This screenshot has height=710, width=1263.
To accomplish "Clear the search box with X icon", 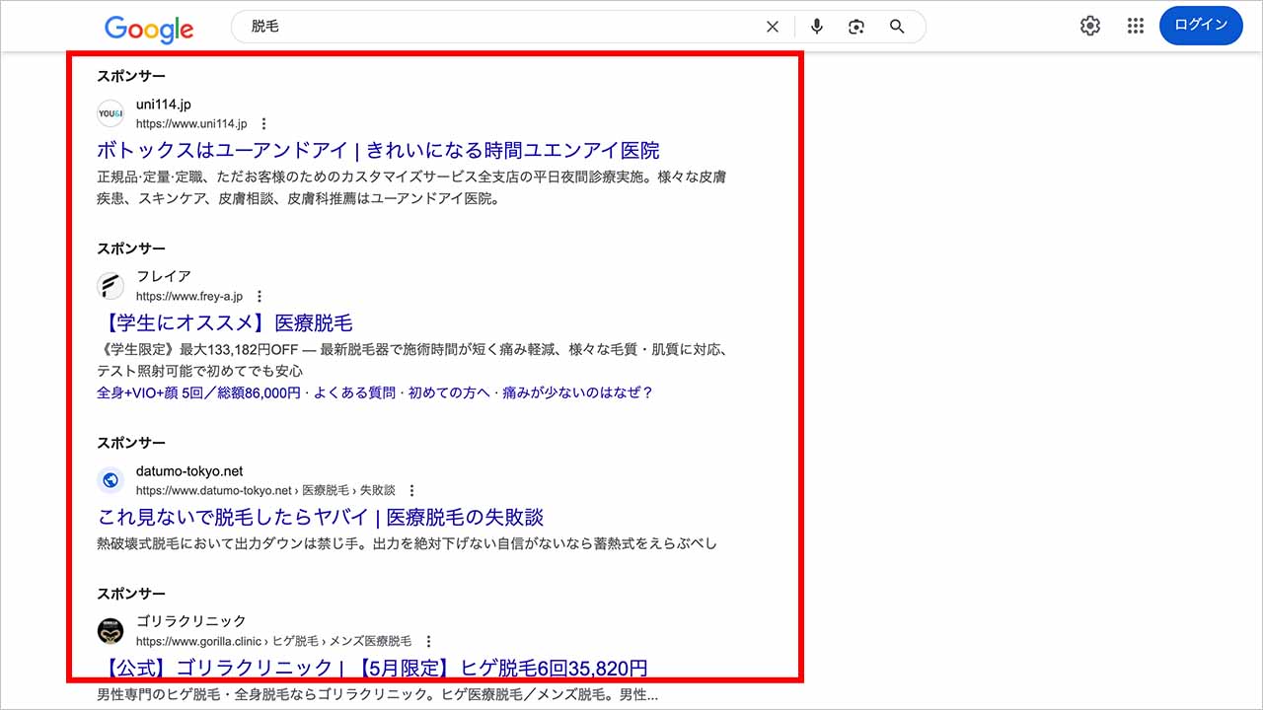I will 773,27.
